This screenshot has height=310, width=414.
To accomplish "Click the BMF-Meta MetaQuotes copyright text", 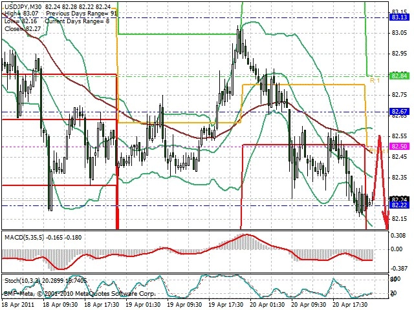I will pyautogui.click(x=80, y=293).
